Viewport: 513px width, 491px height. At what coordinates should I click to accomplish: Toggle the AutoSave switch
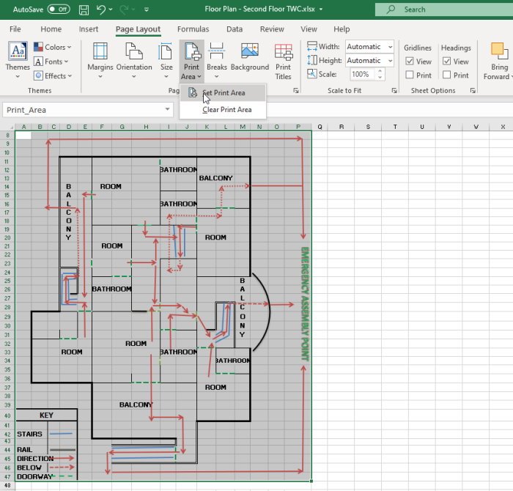tap(59, 10)
